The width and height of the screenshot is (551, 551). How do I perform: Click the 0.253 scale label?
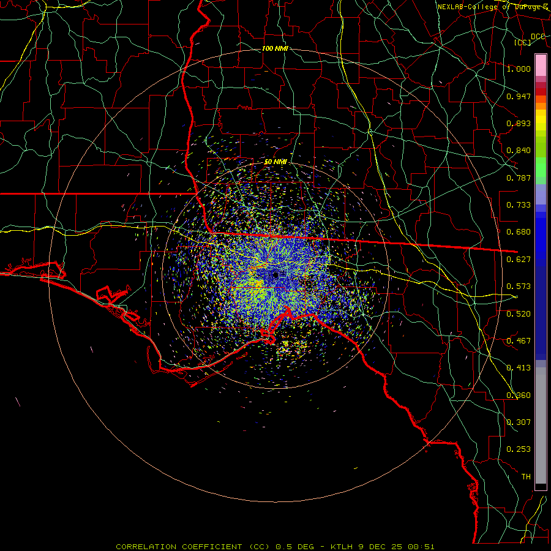519,449
